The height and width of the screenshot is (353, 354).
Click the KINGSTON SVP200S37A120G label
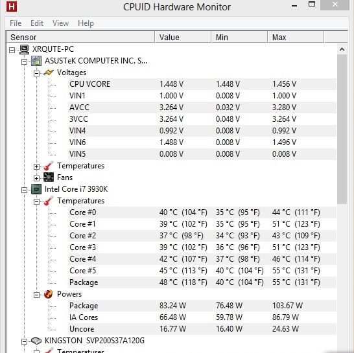tap(95, 341)
